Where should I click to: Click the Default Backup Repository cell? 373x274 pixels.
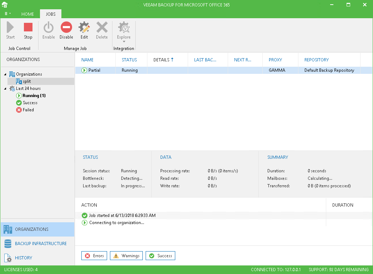(x=329, y=70)
